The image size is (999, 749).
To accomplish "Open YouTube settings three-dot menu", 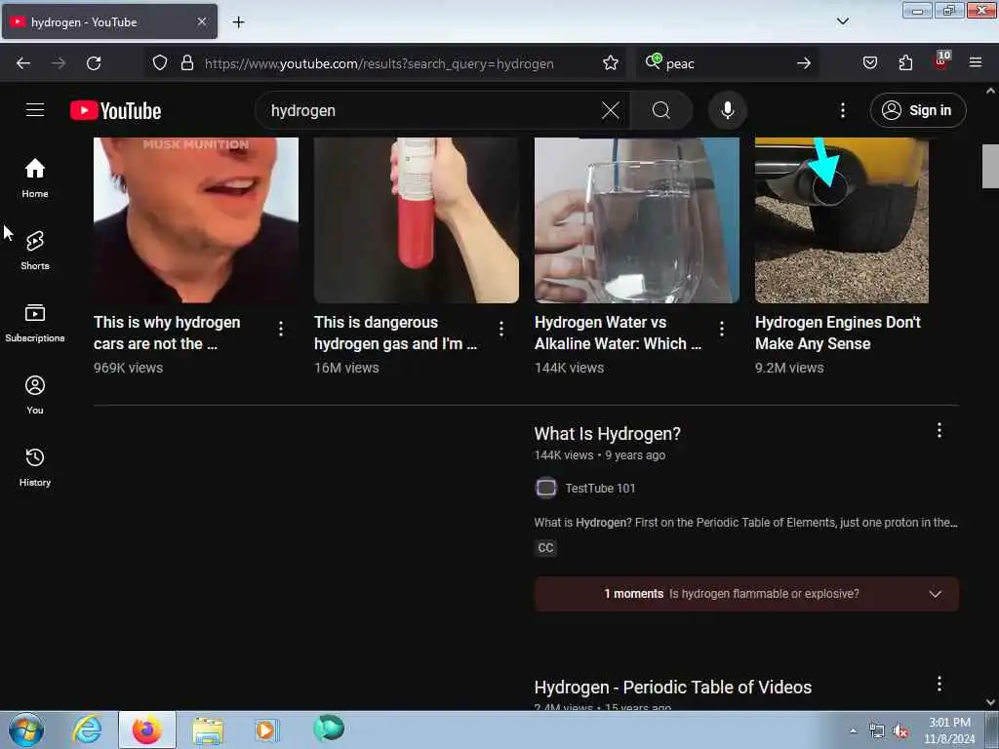I will tap(842, 111).
